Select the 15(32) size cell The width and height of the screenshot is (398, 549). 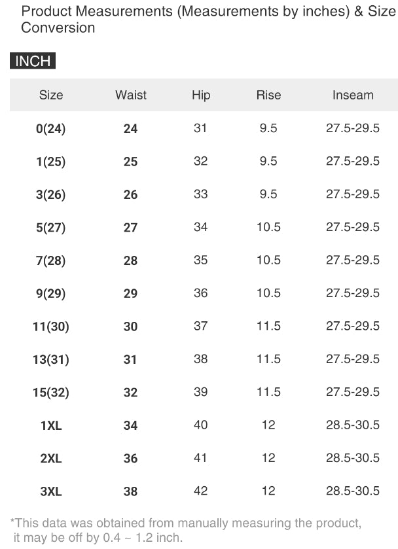[x=51, y=393]
